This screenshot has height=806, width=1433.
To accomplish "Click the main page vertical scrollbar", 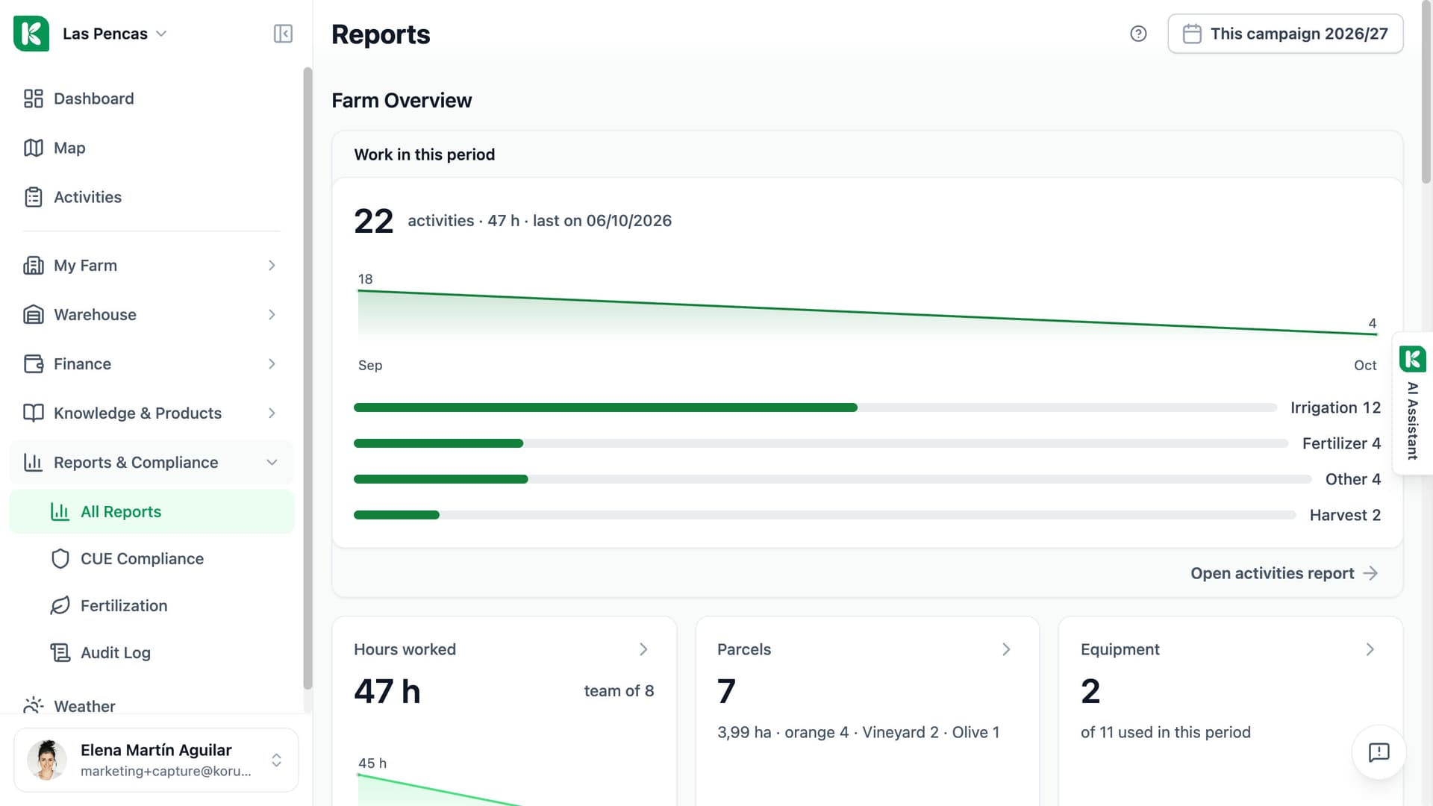I will pyautogui.click(x=1426, y=93).
